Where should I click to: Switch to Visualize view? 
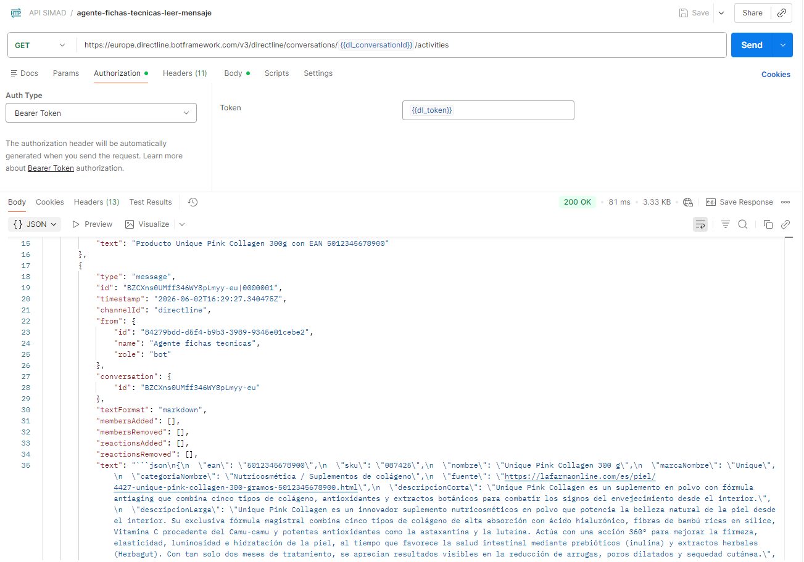click(x=147, y=224)
